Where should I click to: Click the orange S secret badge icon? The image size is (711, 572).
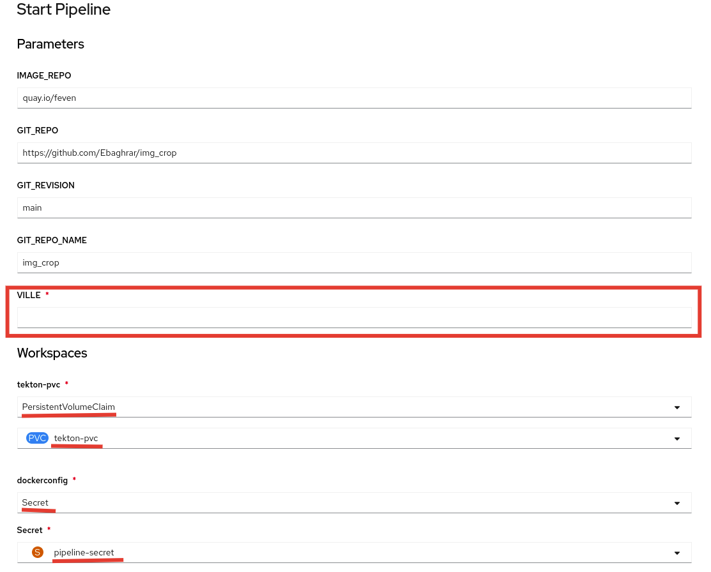(38, 552)
